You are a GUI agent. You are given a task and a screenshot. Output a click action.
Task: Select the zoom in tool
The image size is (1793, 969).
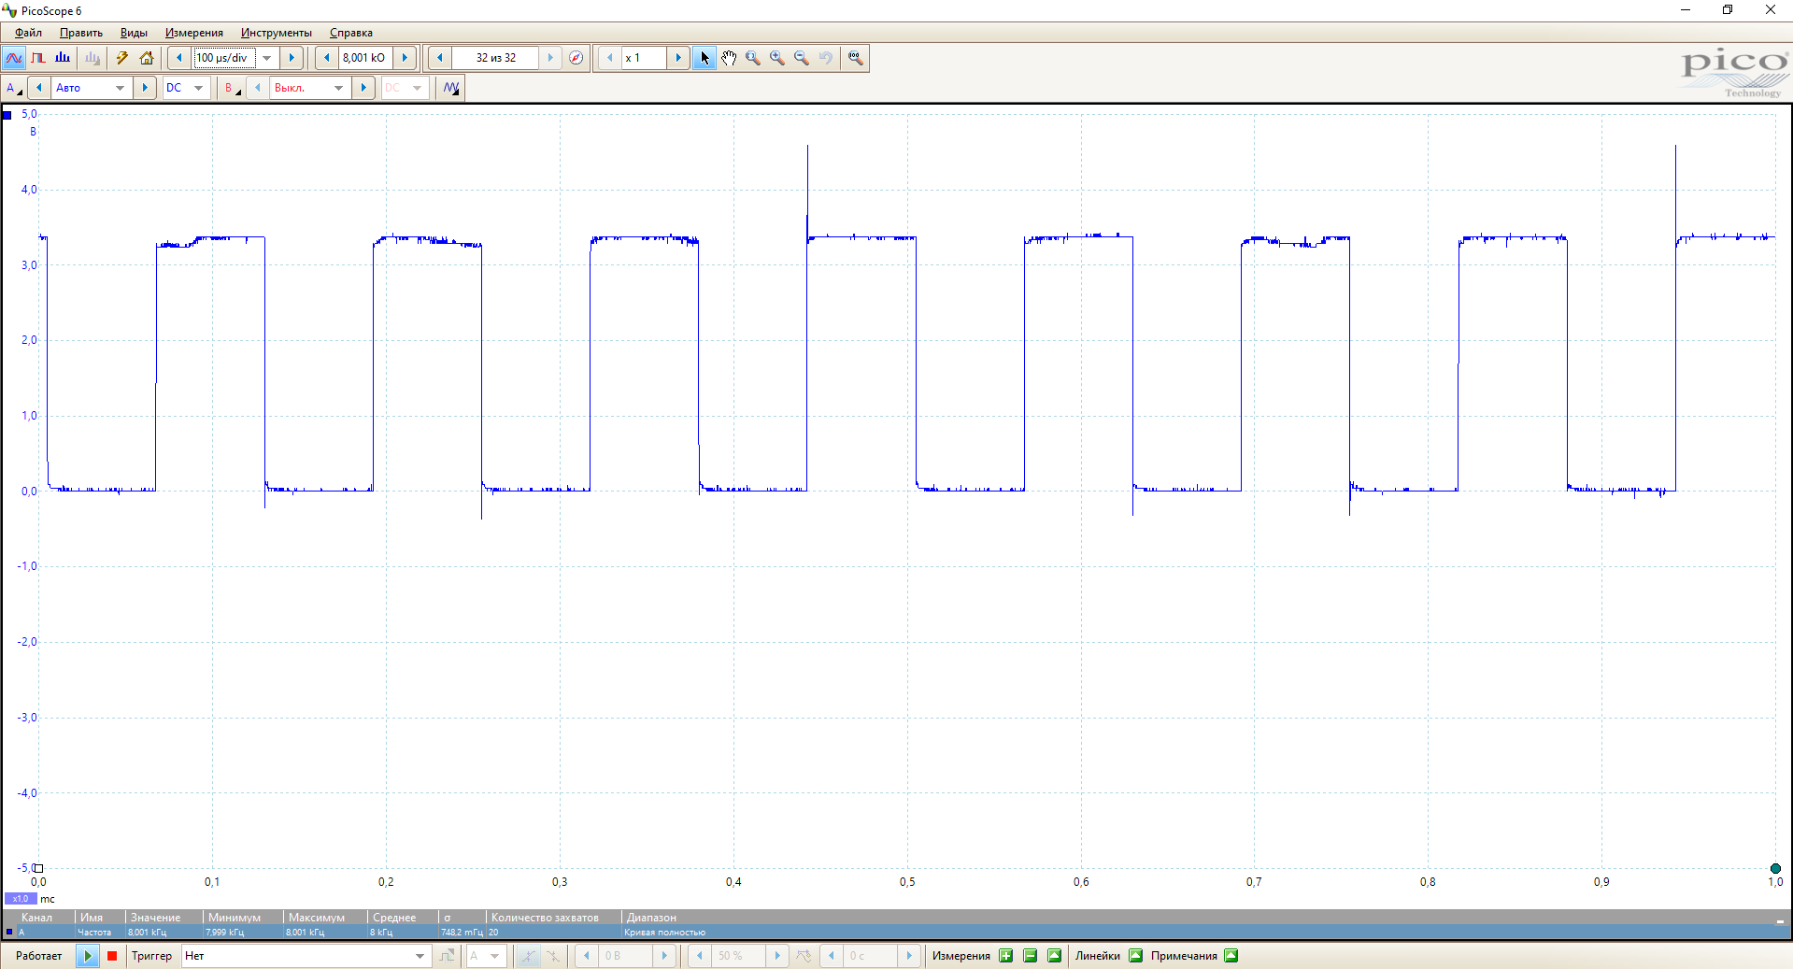coord(777,58)
